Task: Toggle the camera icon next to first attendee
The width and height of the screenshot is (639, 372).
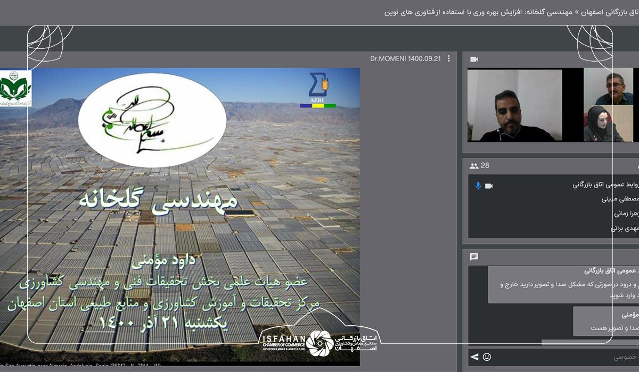Action: (x=489, y=185)
